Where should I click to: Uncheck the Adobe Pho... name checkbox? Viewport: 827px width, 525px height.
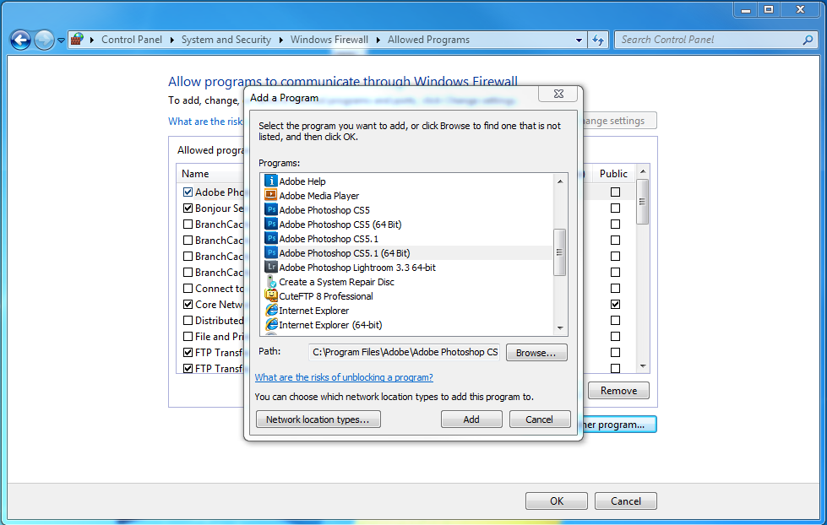pyautogui.click(x=188, y=192)
